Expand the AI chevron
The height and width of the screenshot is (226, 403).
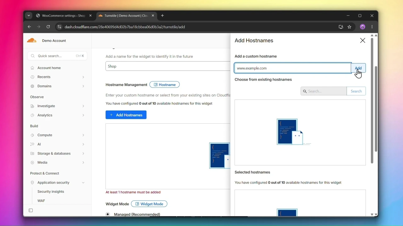[83, 144]
